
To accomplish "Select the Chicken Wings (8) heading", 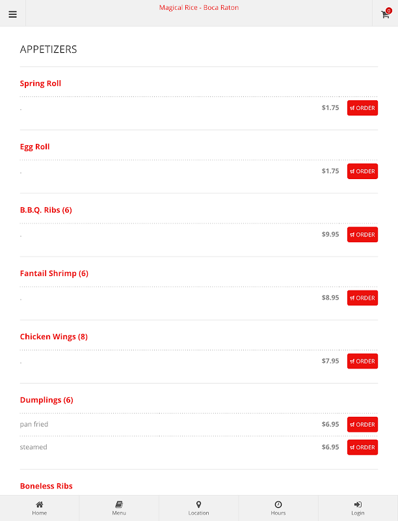I will point(54,337).
